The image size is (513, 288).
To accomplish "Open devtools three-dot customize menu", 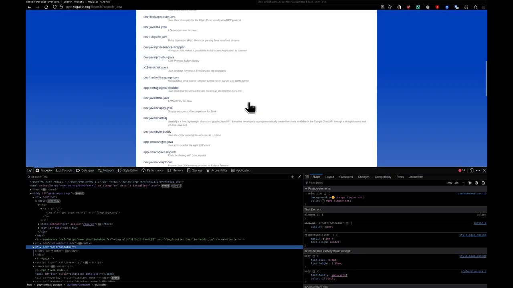I will [478, 170].
